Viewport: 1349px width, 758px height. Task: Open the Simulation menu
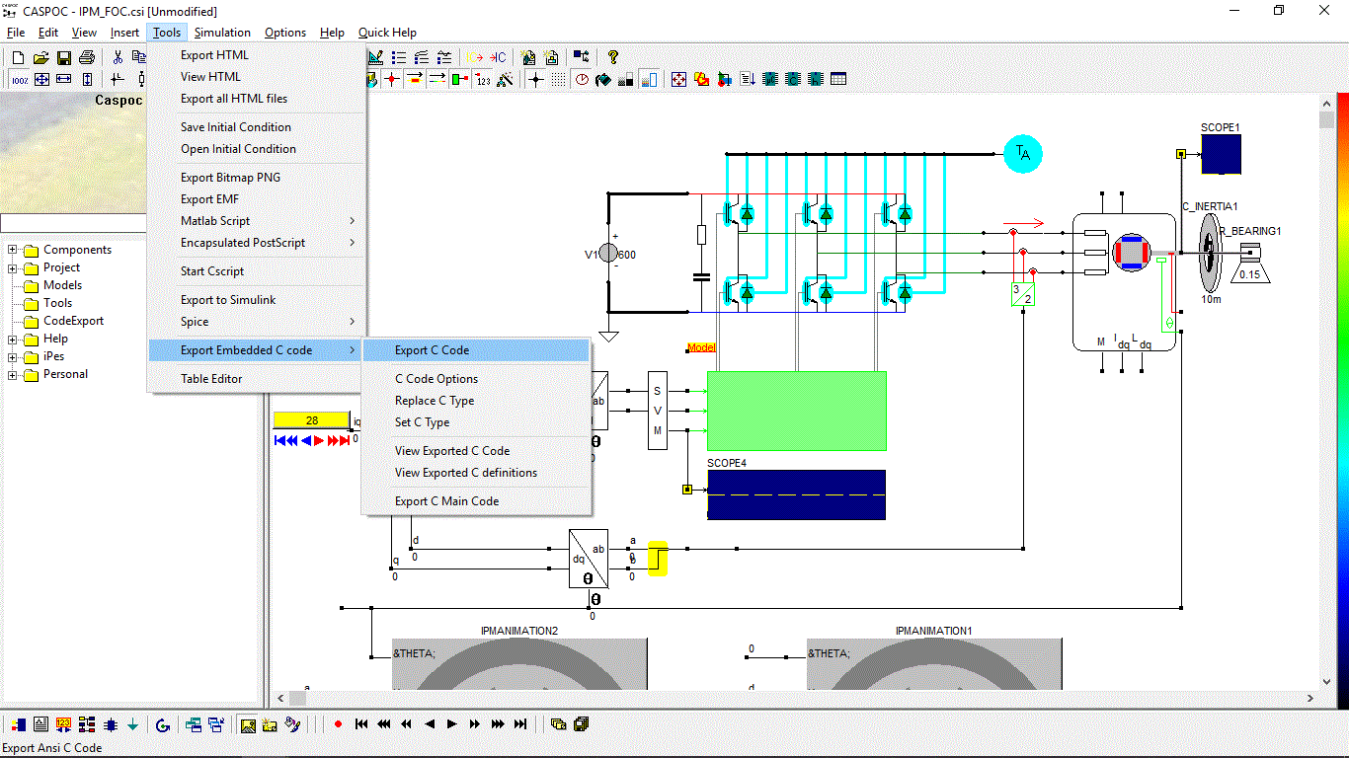(222, 33)
